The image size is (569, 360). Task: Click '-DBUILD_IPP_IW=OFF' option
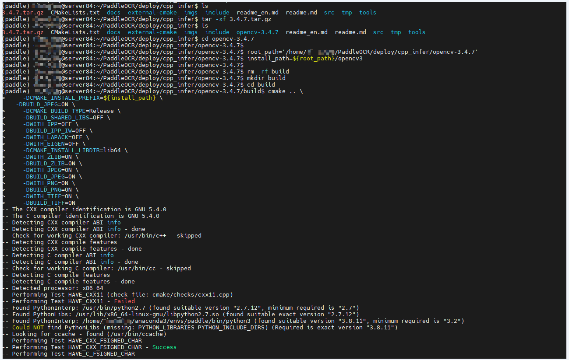(x=54, y=131)
